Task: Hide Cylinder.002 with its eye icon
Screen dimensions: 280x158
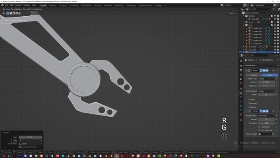Action: [275, 28]
